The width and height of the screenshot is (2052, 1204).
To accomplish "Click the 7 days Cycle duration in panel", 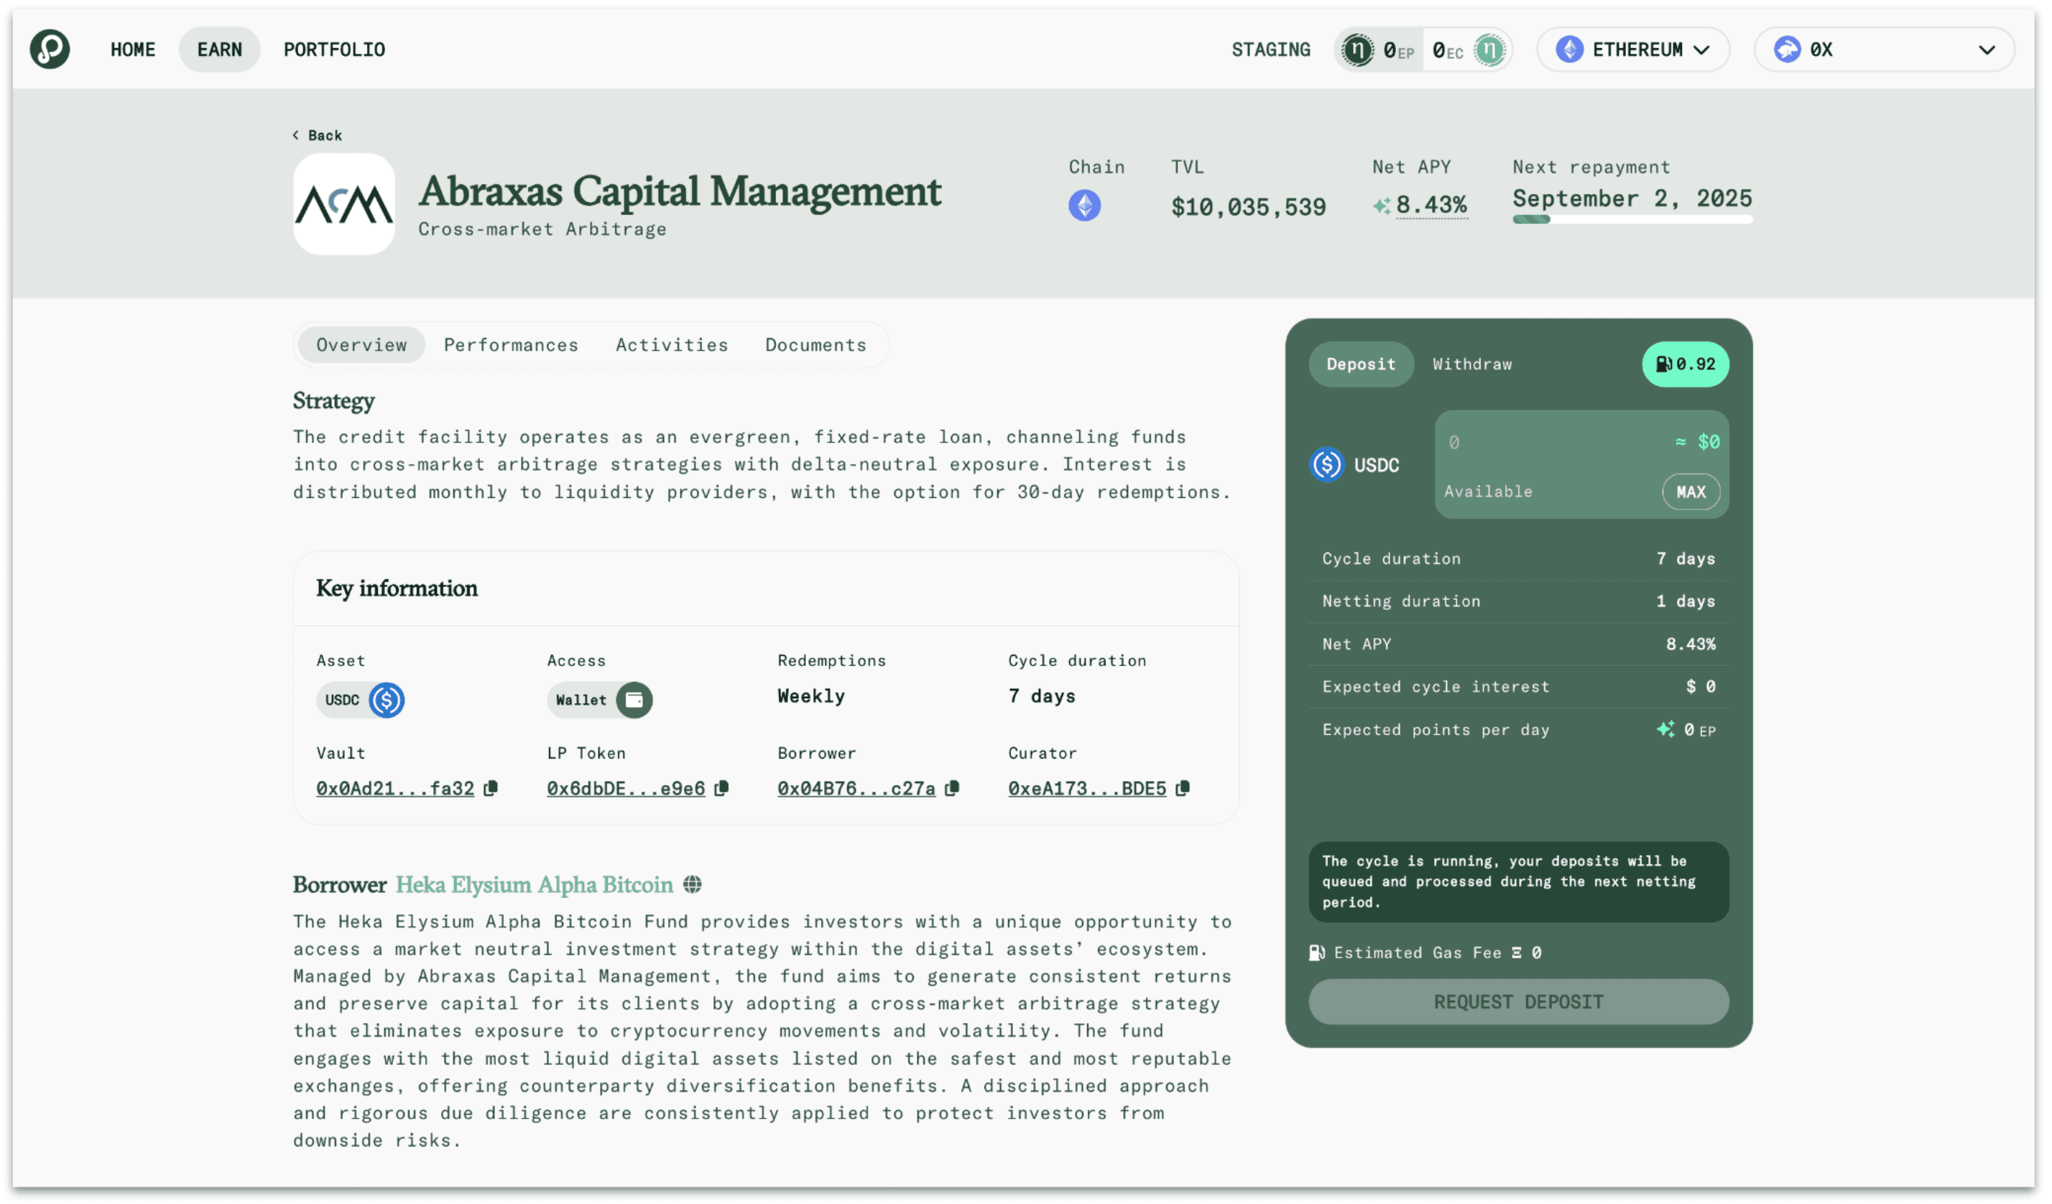I will point(1685,558).
